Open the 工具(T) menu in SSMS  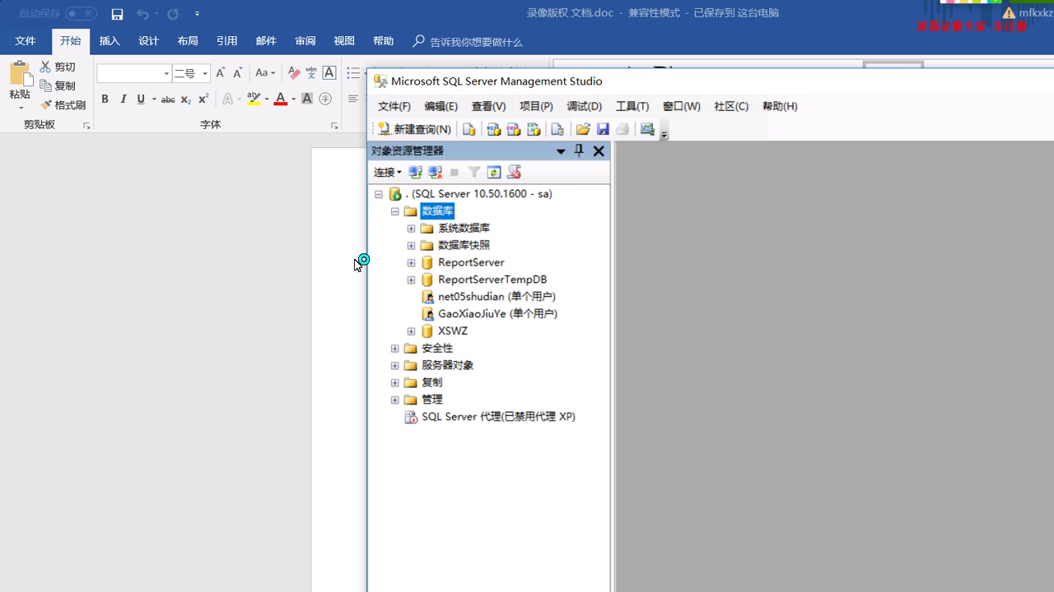tap(632, 106)
